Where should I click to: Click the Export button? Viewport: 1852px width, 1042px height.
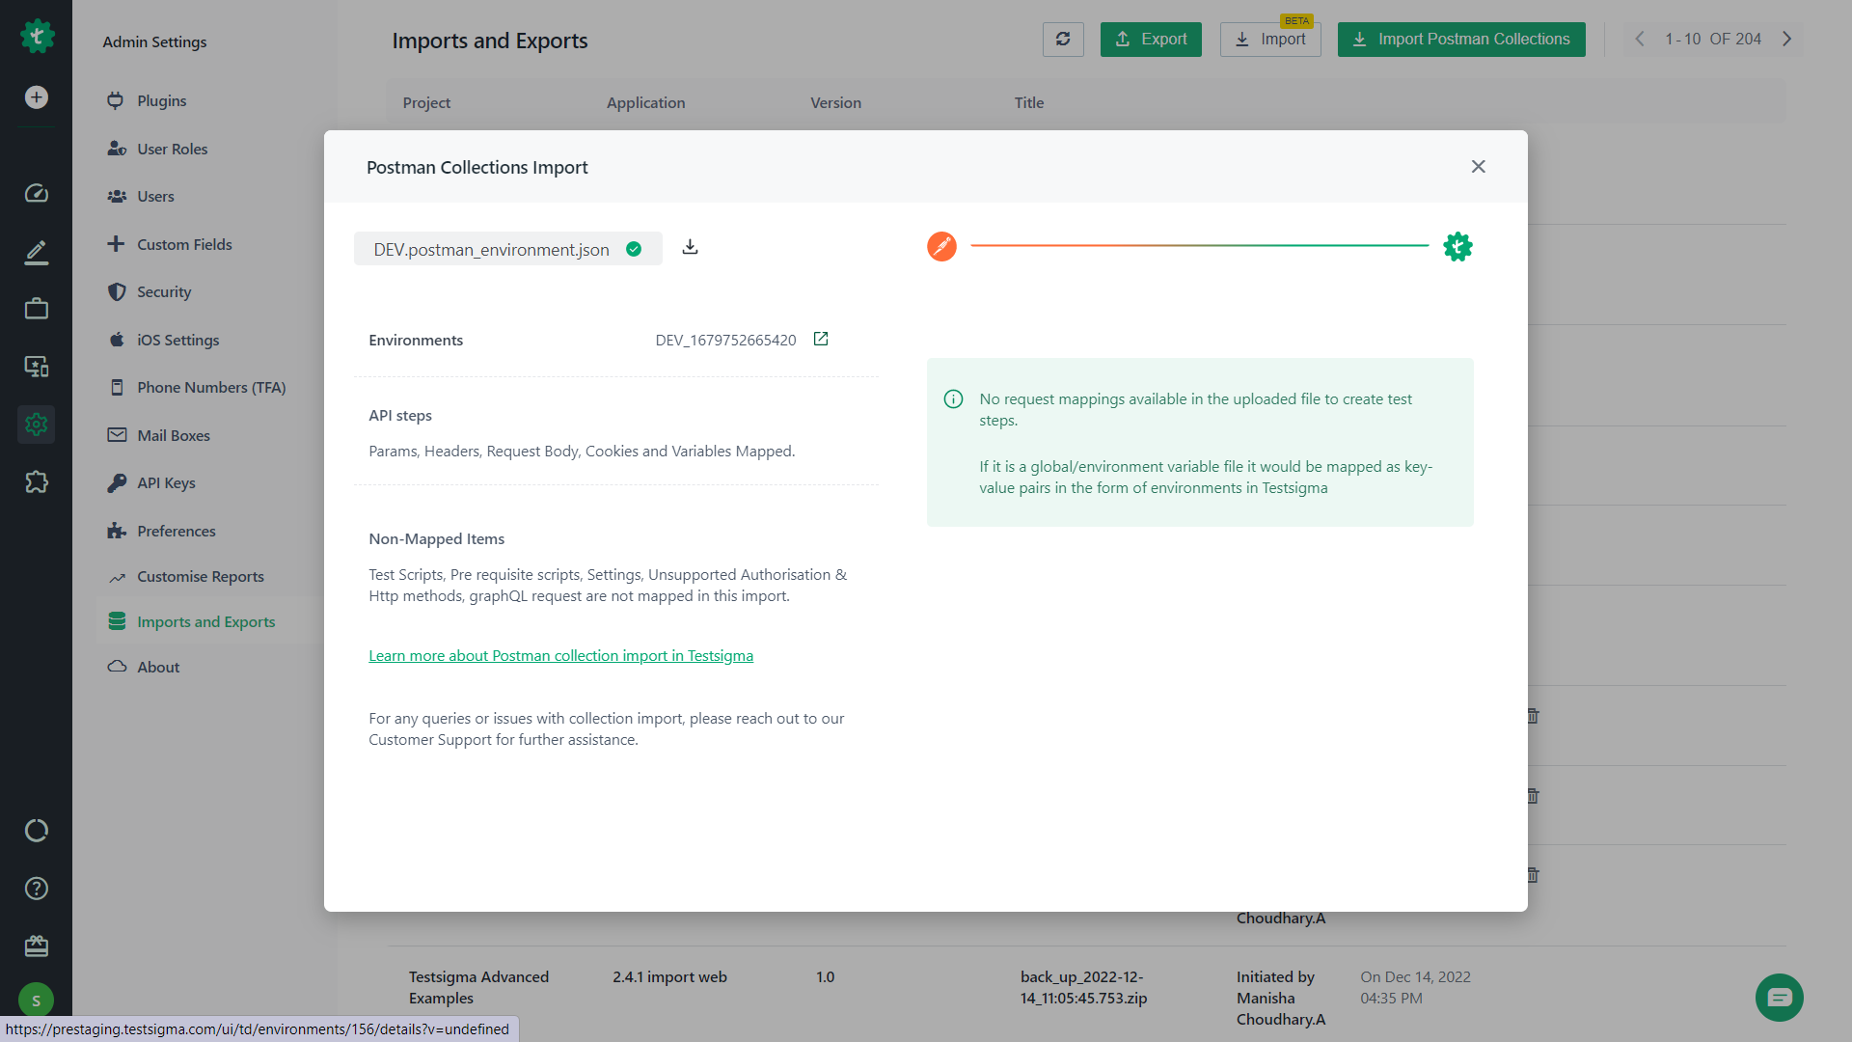pos(1151,40)
